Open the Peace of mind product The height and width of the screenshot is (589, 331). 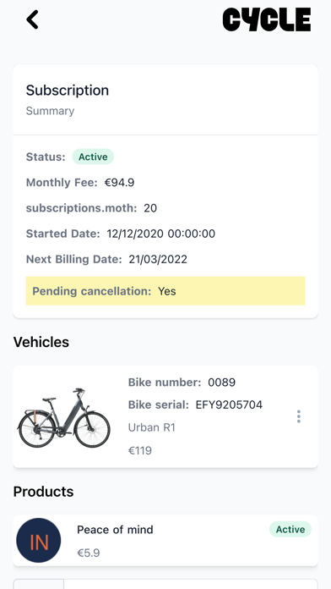coord(165,541)
